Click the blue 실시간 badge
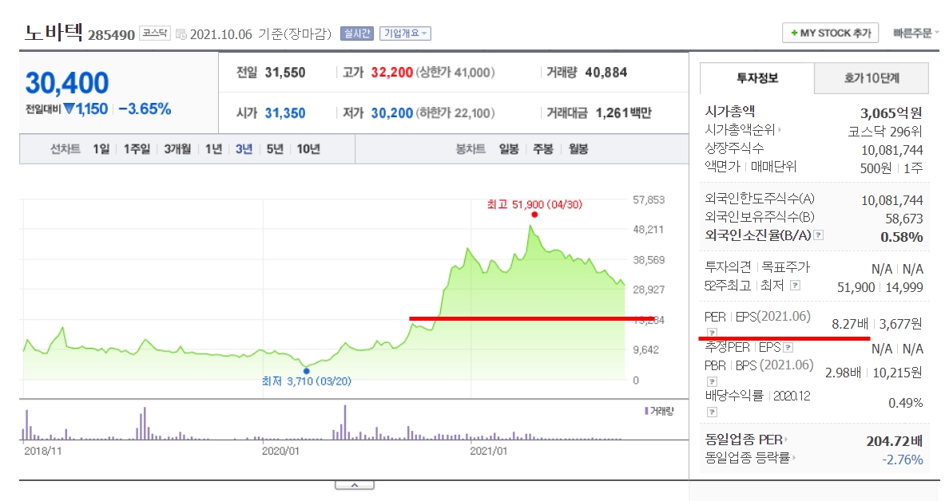 (x=357, y=34)
